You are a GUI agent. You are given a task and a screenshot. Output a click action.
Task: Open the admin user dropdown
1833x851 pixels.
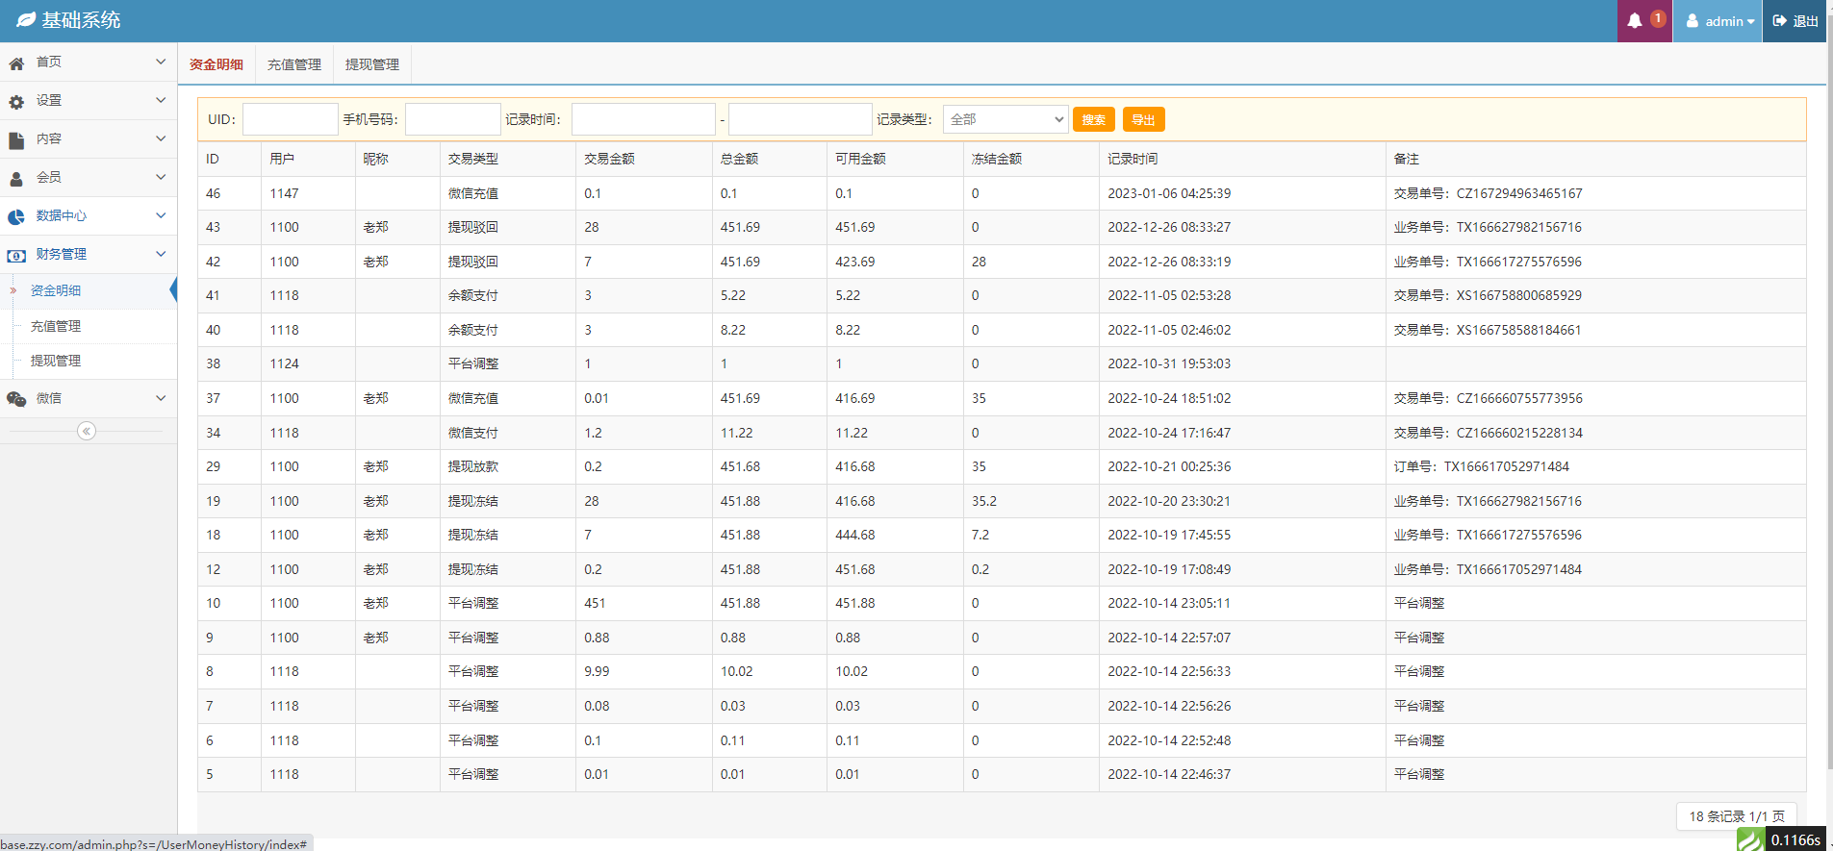click(x=1720, y=21)
